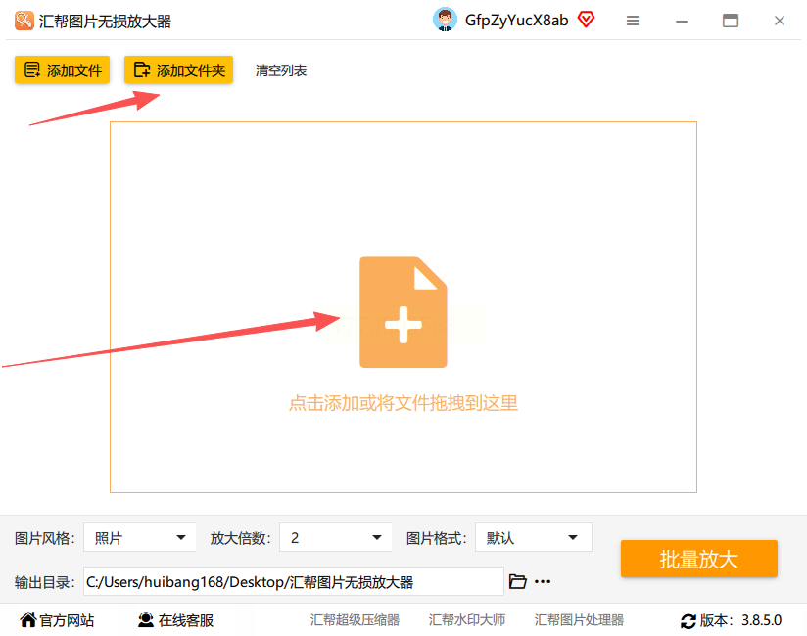
Task: Open the 官方网站 home link
Action: pos(57,620)
